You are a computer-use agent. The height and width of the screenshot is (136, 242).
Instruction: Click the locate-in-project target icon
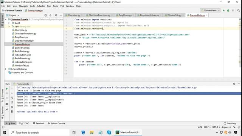[x=46, y=15]
